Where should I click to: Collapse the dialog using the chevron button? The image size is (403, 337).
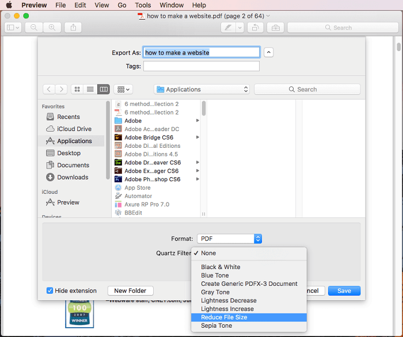[x=269, y=52]
